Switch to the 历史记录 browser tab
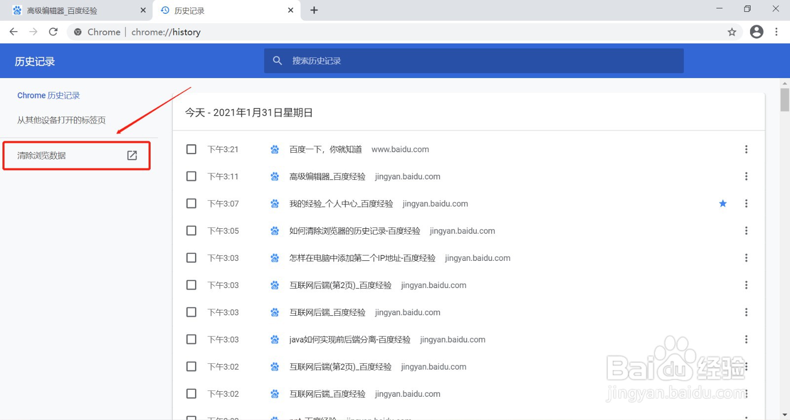Screen dimensions: 790x420 point(227,10)
